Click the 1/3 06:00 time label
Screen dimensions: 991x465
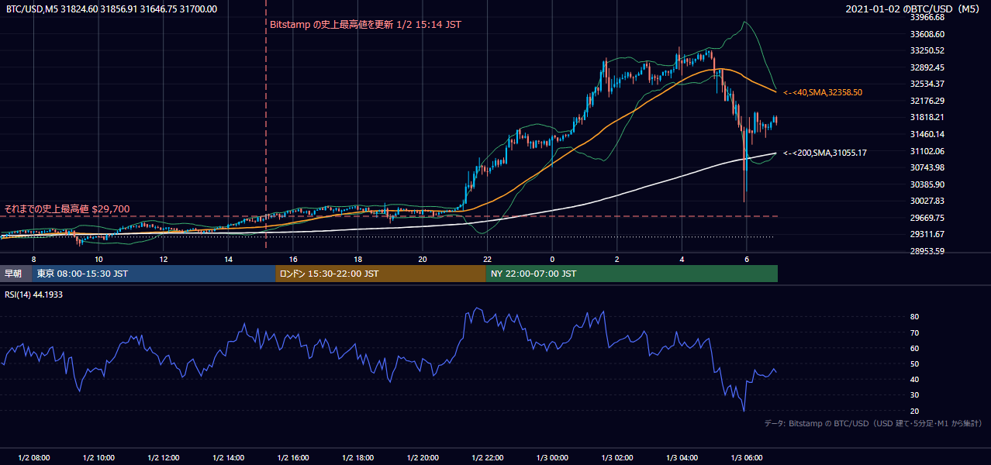(x=747, y=457)
